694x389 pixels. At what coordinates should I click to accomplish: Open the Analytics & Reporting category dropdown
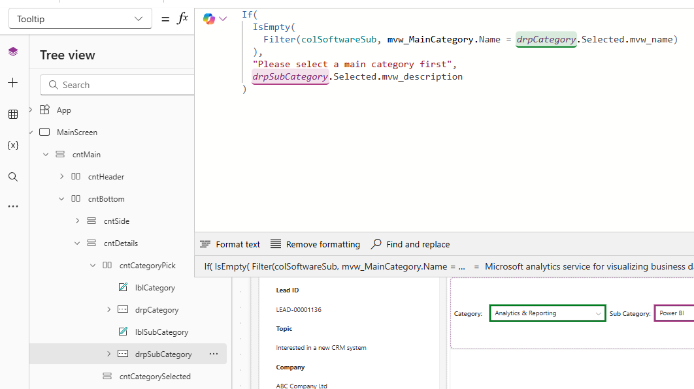546,313
